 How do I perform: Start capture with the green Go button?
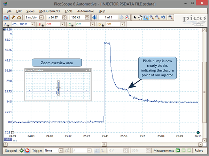click(22, 150)
